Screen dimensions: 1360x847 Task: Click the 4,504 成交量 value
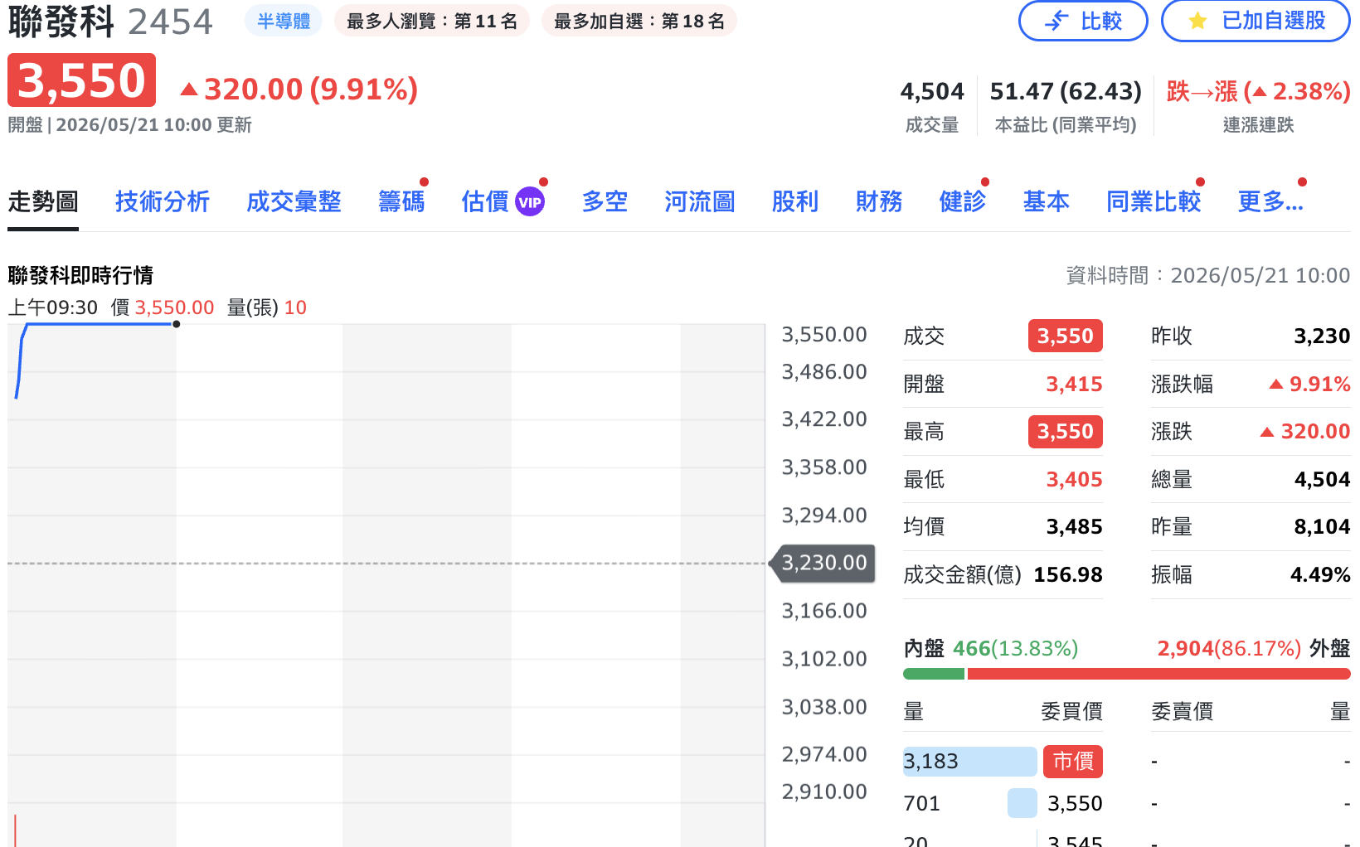pos(932,91)
